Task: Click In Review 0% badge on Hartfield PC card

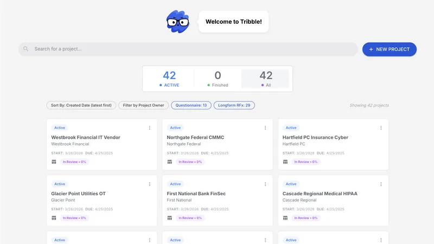Action: pyautogui.click(x=305, y=162)
